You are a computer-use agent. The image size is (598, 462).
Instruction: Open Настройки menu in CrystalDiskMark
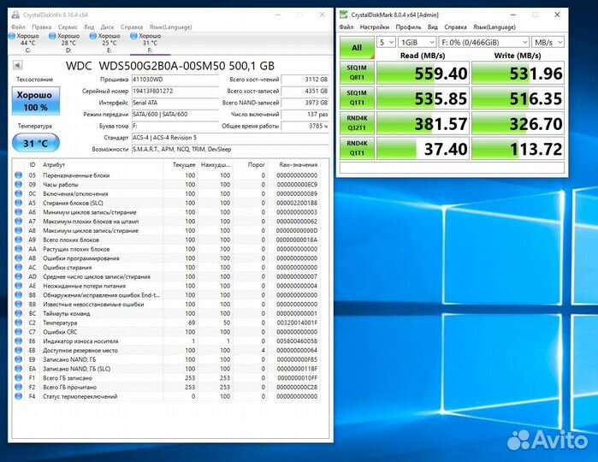pyautogui.click(x=375, y=27)
